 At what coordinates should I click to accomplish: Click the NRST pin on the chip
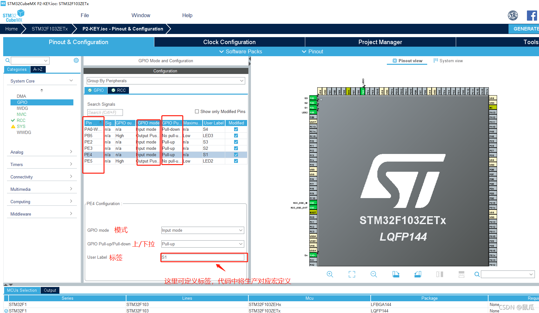coord(313,212)
